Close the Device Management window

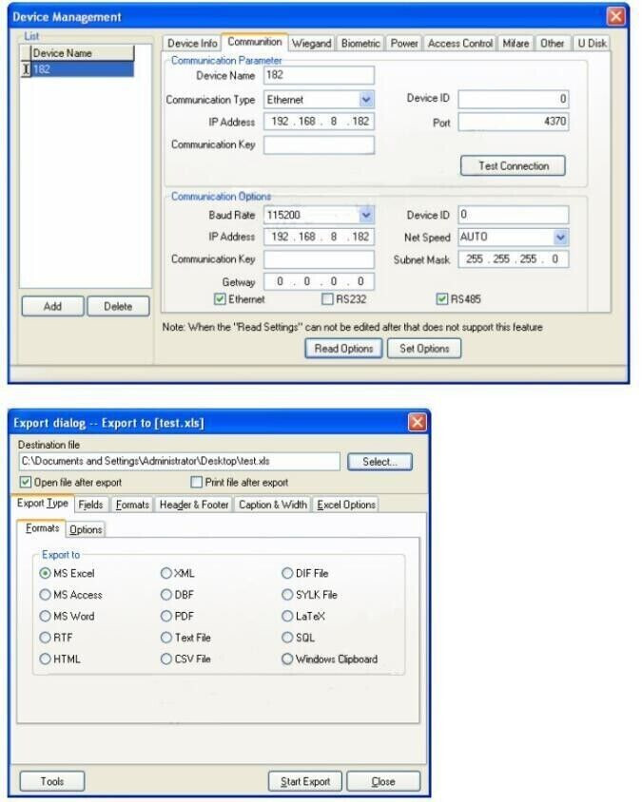pyautogui.click(x=616, y=17)
